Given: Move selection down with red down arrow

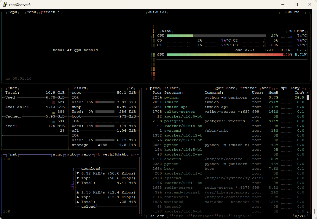Looking at the screenshot, I should [168, 216].
